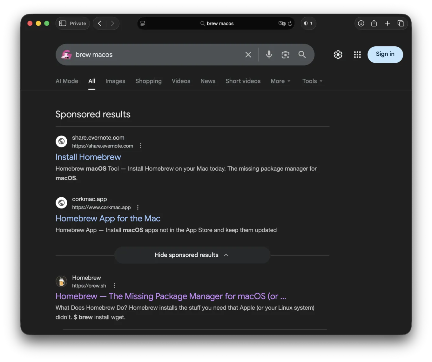Open the Safari downloads icon
Viewport: 432px width, 362px height.
(x=361, y=23)
